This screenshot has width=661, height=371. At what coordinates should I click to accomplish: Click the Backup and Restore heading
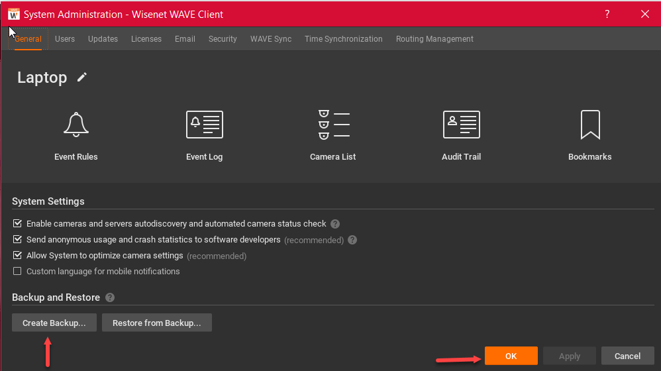click(x=56, y=297)
